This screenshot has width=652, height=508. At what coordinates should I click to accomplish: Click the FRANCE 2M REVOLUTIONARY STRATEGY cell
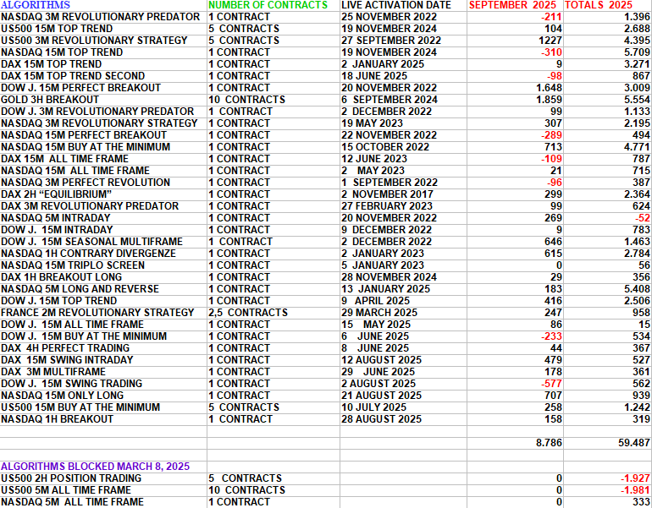tap(97, 313)
